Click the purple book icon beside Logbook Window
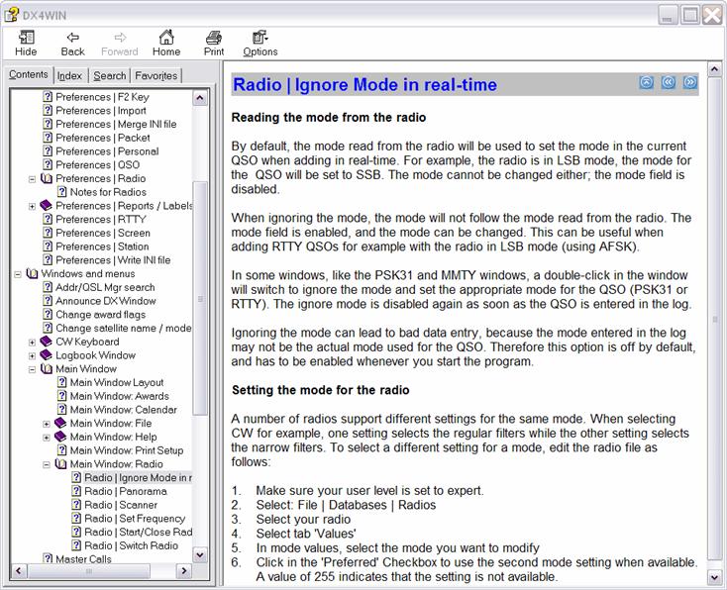Viewport: 727px width, 590px height. 46,355
